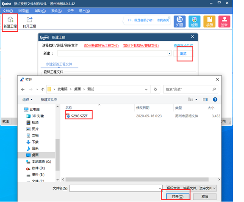The image size is (244, 202).
Task: Expand the 新建 combo box dropdown
Action: tap(169, 54)
